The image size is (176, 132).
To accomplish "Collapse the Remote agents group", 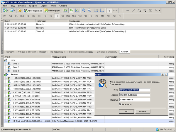I will point(8,74).
